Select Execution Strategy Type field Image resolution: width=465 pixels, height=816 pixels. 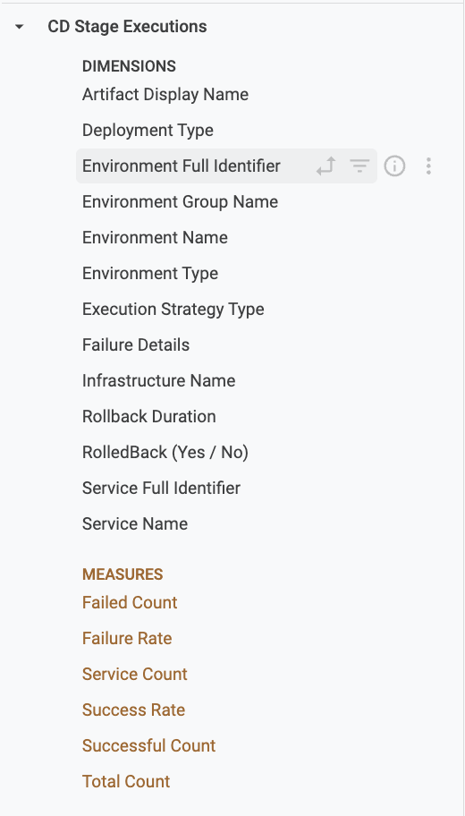pos(173,310)
